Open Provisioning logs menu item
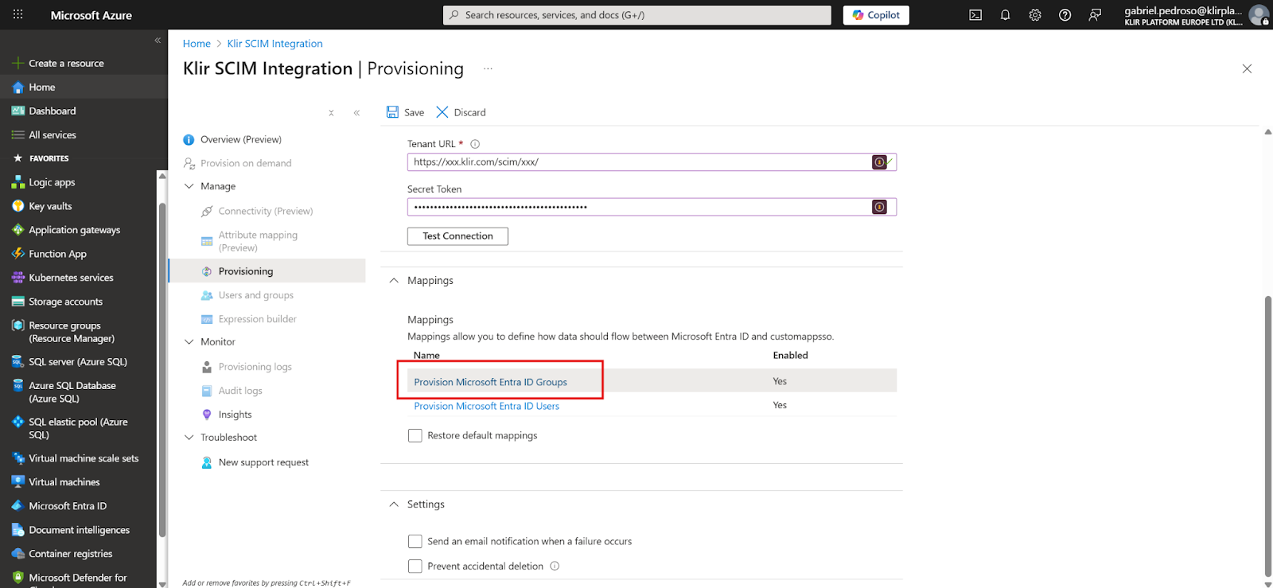 click(255, 367)
